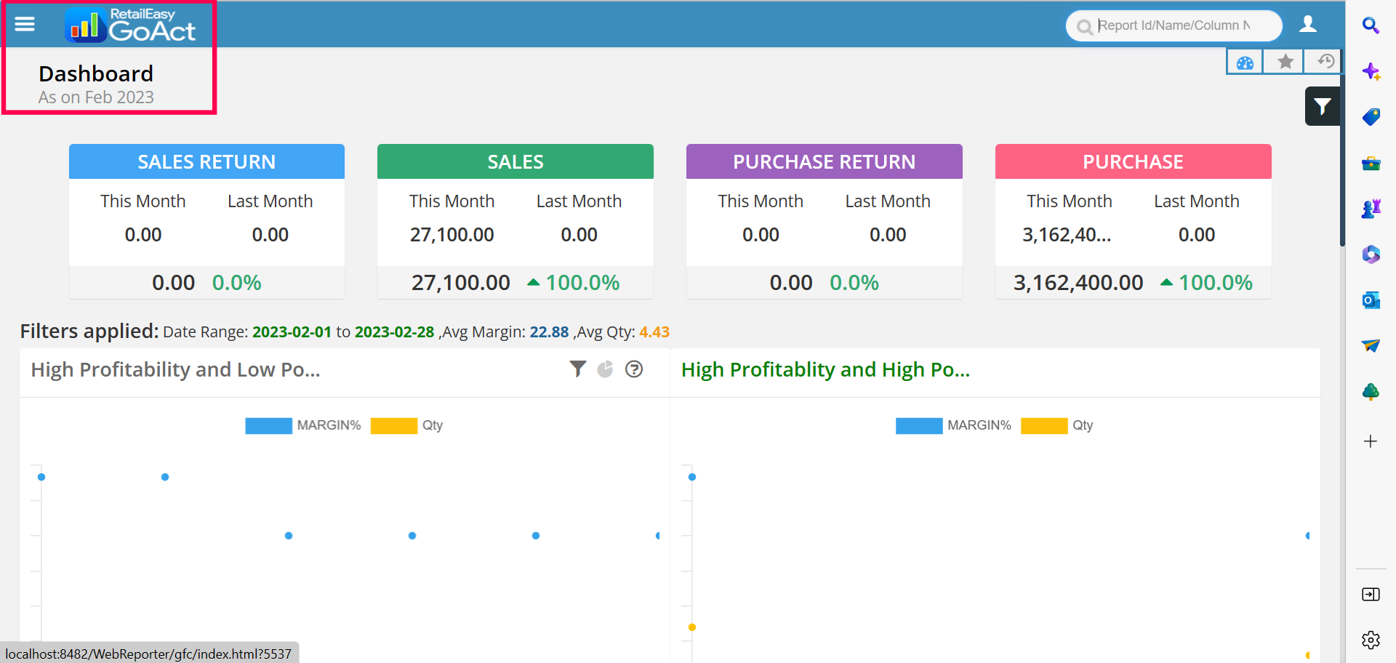Open browser sidebar search icon
Screen dimensions: 1396x663
1371,25
